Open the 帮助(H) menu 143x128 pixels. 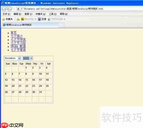64,14
